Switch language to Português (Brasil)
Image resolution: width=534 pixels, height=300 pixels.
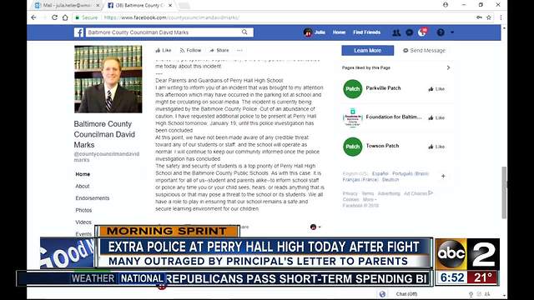coord(411,173)
